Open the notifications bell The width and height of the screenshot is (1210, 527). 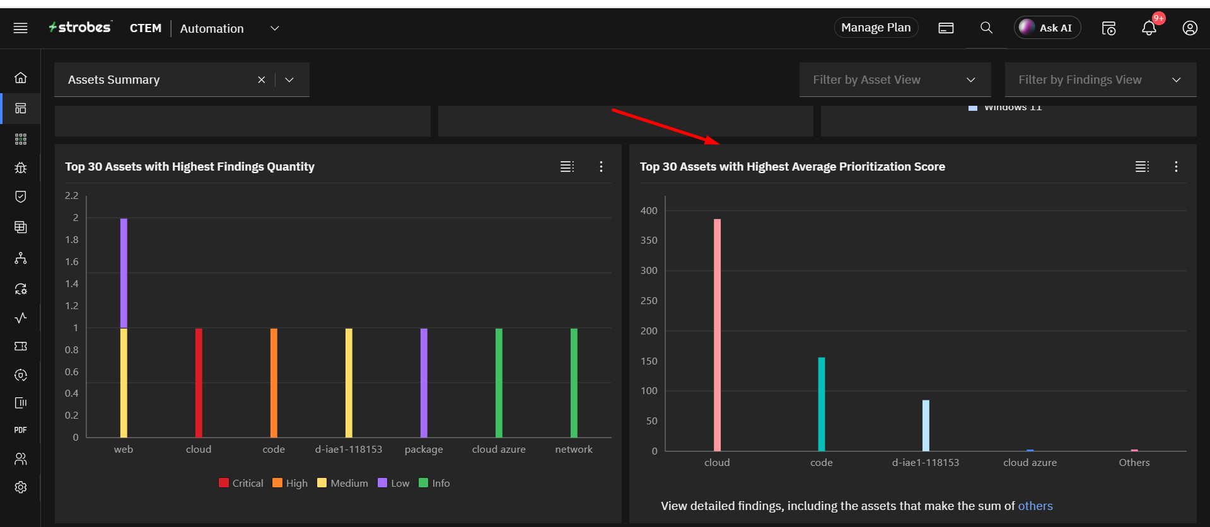tap(1149, 28)
